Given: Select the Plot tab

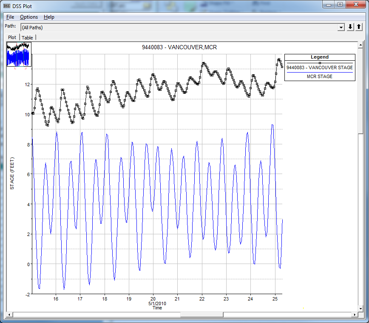Looking at the screenshot, I should (12, 37).
